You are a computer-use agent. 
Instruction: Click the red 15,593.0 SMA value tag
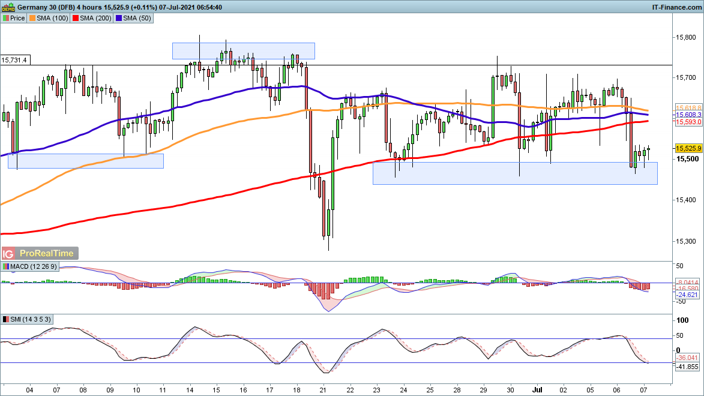[688, 122]
